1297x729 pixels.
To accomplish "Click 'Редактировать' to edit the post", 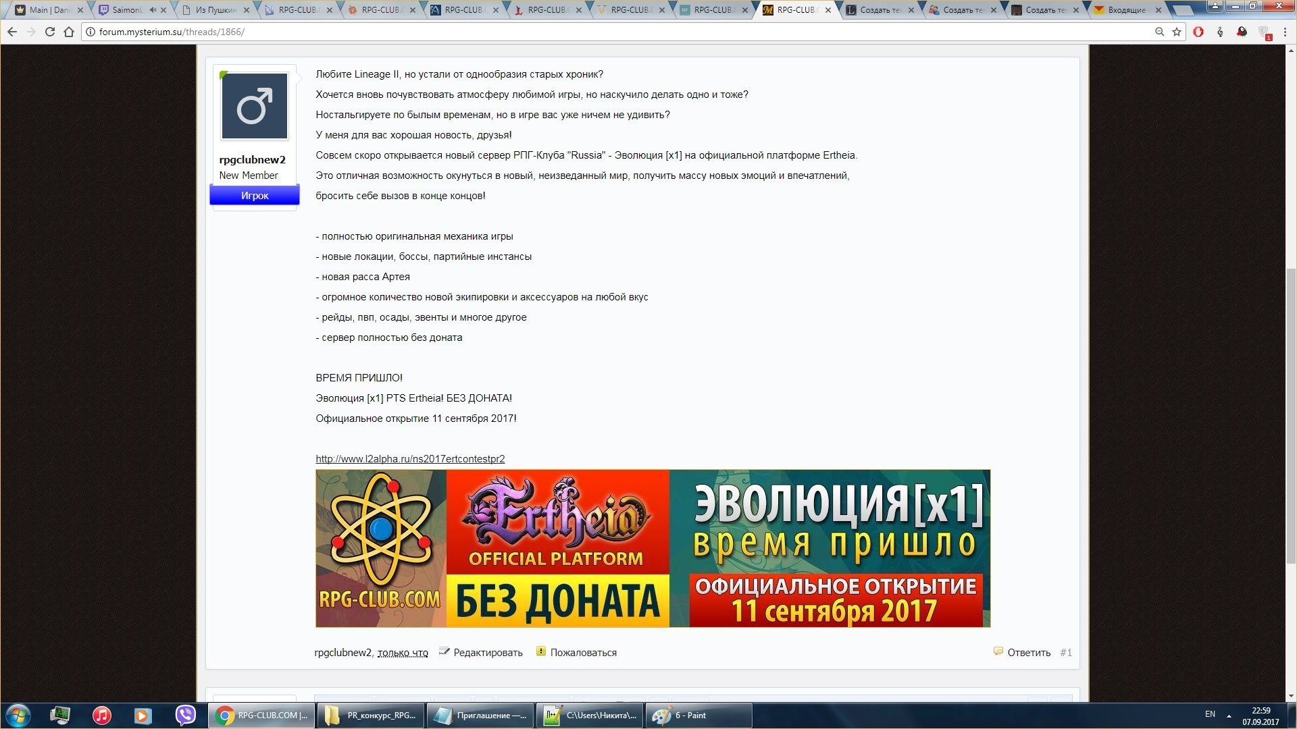I will coord(488,653).
